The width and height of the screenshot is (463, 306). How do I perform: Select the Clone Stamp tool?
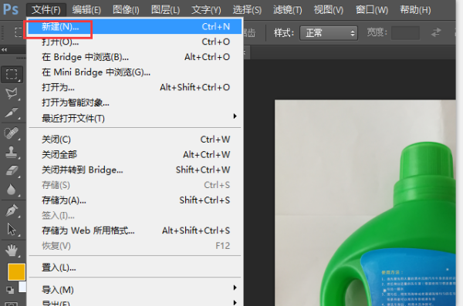12,153
